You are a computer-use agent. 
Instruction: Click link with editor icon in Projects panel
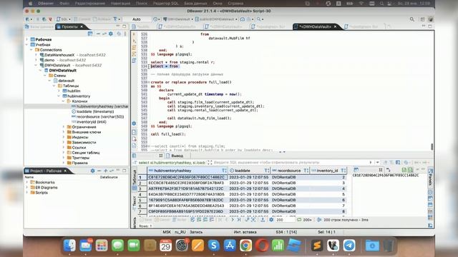(104, 34)
